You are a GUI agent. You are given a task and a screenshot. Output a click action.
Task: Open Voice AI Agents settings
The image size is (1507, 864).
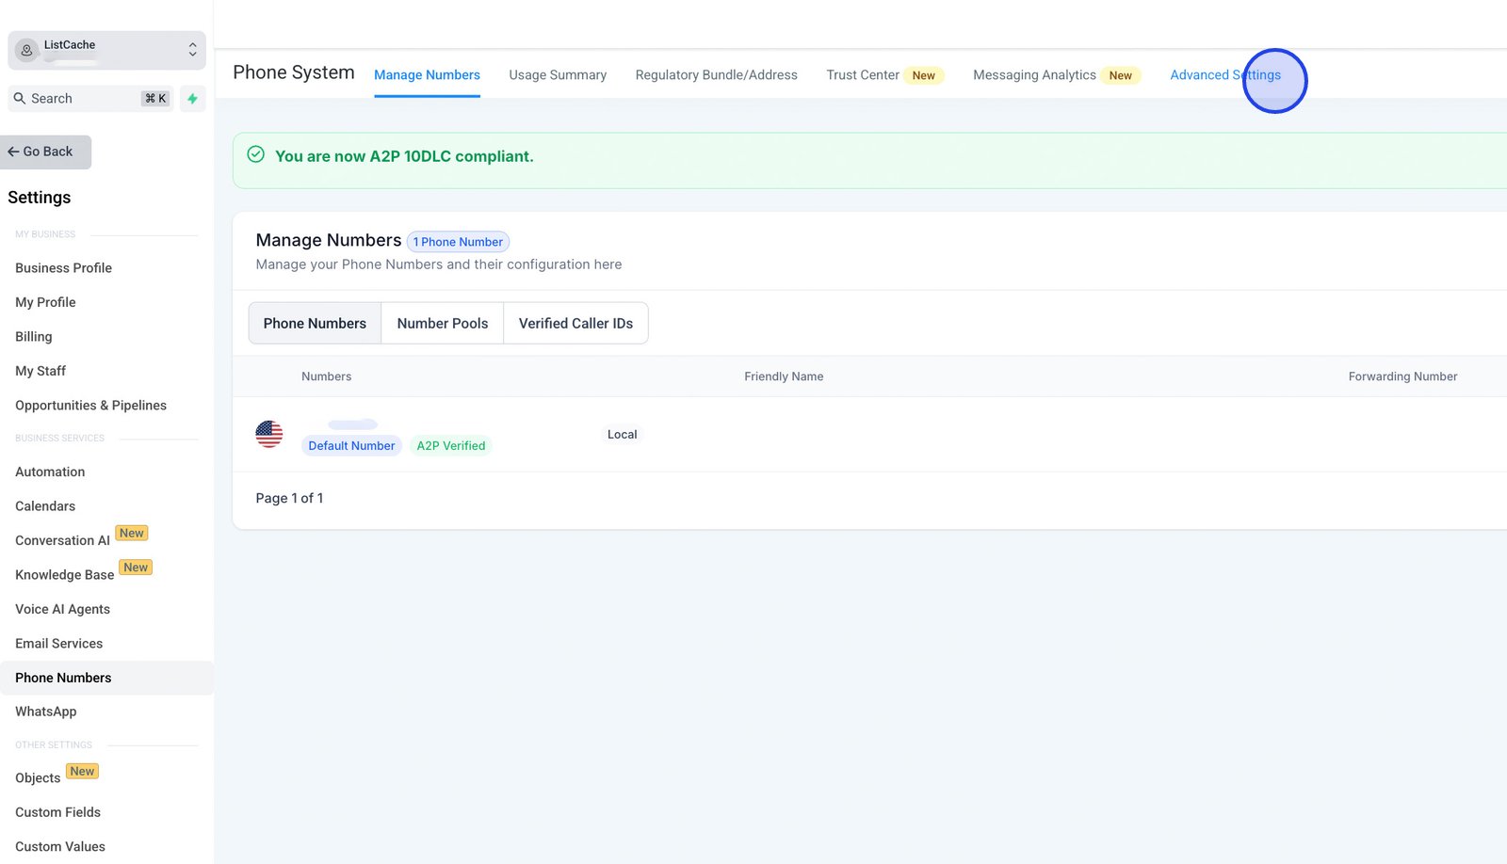pyautogui.click(x=62, y=610)
